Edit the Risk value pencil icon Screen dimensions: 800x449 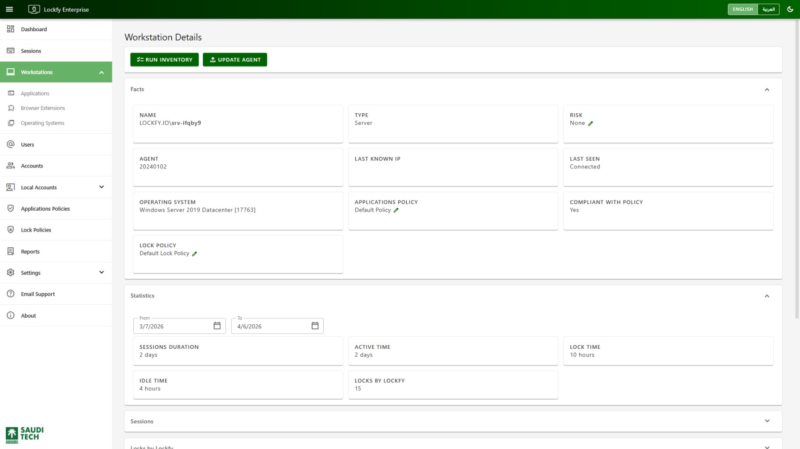590,124
